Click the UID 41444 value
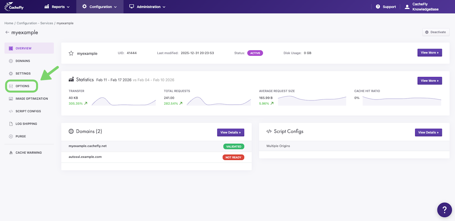The image size is (455, 221). pos(132,53)
